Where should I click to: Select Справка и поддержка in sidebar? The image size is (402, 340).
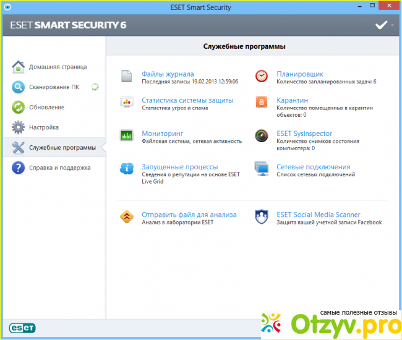click(59, 168)
